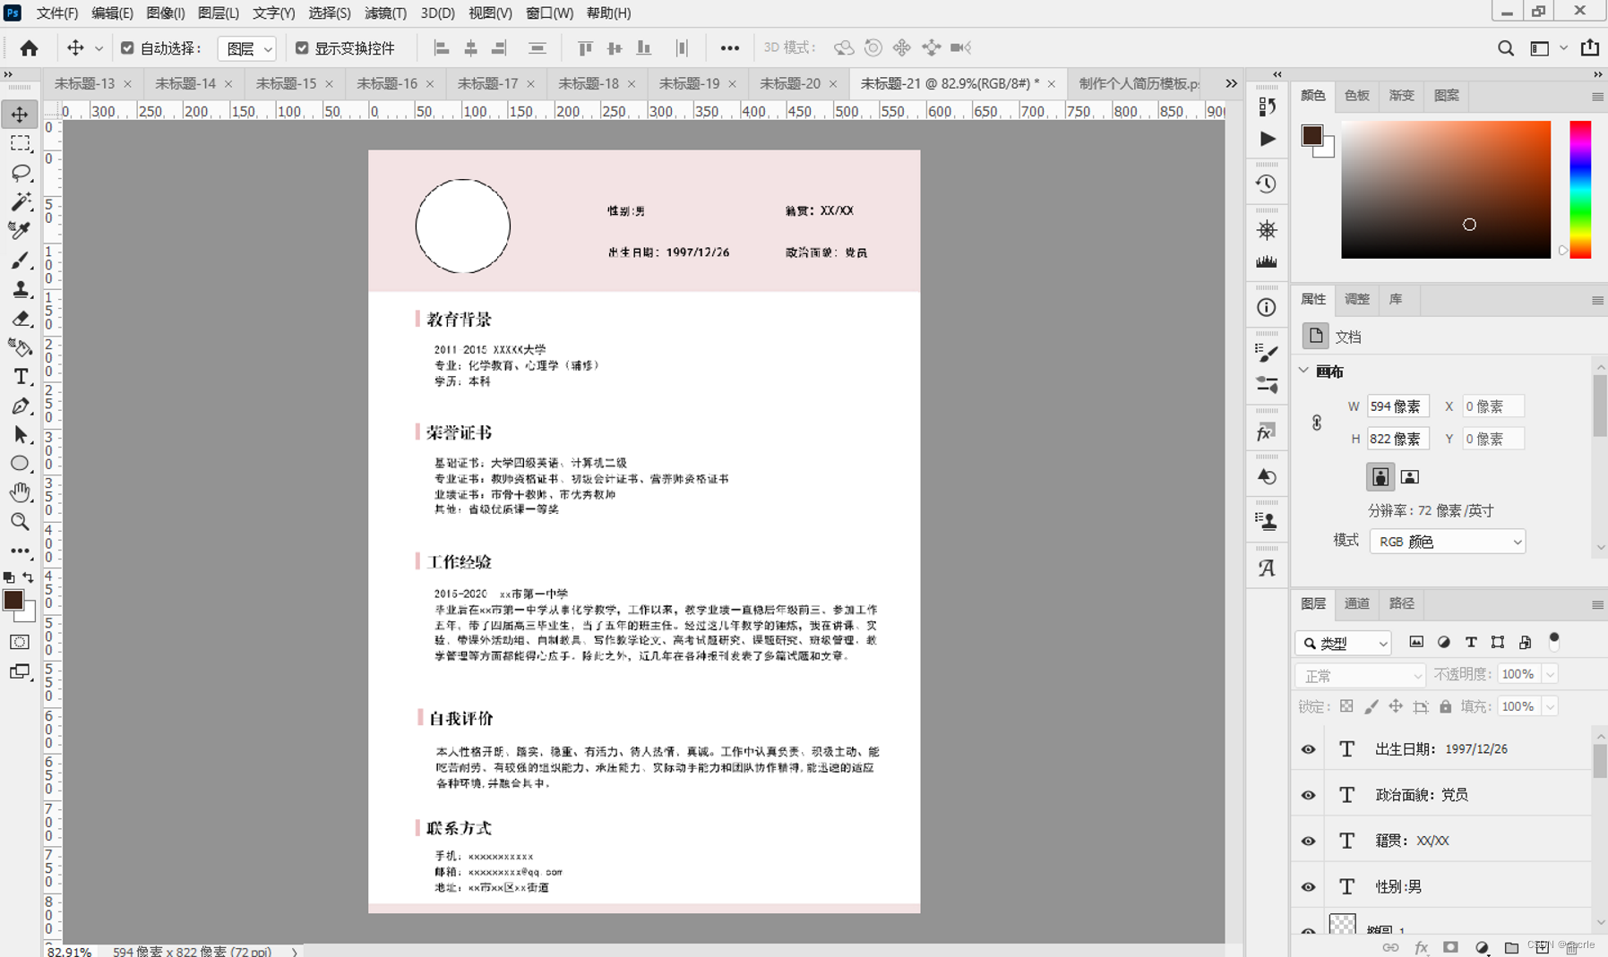Toggle pixel layer filter icon

[x=1416, y=642]
